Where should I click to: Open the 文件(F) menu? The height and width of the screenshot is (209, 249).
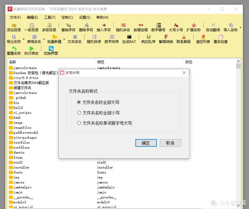click(x=15, y=18)
